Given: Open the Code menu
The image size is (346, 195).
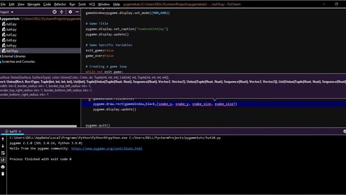Looking at the screenshot, I should (47, 4).
